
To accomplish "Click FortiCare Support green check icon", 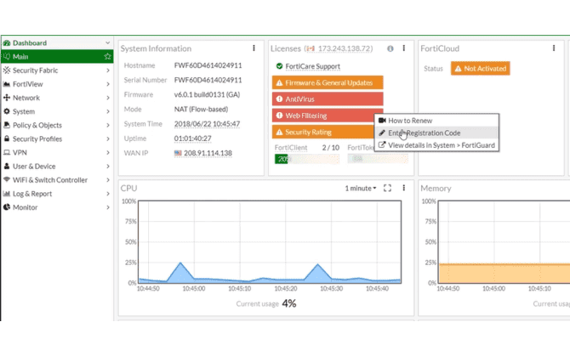I will point(279,66).
